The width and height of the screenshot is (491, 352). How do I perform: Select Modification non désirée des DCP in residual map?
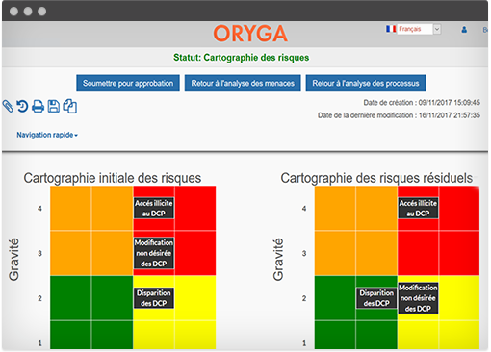(x=418, y=298)
